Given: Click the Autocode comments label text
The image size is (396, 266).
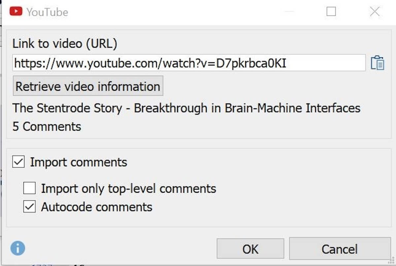Looking at the screenshot, I should coord(97,207).
